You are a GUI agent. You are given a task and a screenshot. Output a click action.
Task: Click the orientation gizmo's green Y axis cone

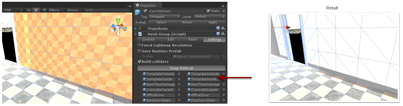[x=118, y=21]
